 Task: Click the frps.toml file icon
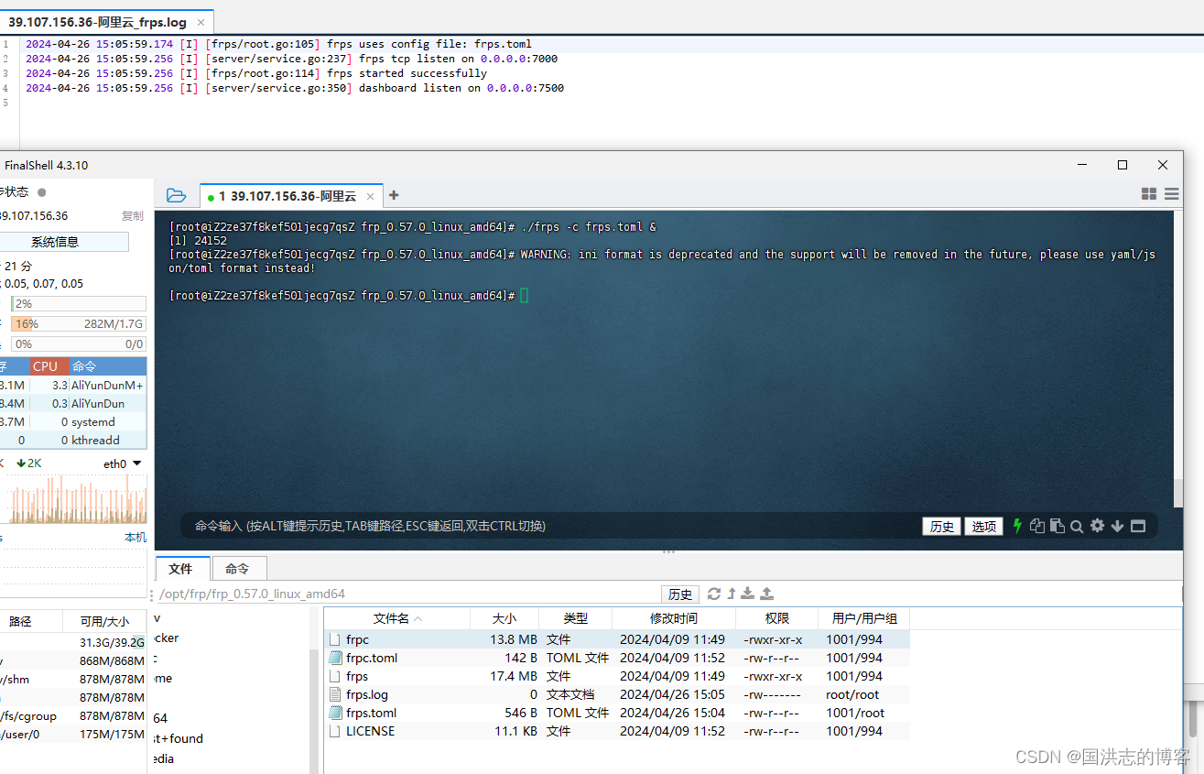(335, 713)
